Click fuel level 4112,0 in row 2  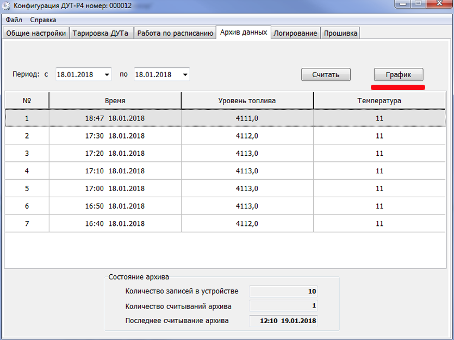pos(247,136)
